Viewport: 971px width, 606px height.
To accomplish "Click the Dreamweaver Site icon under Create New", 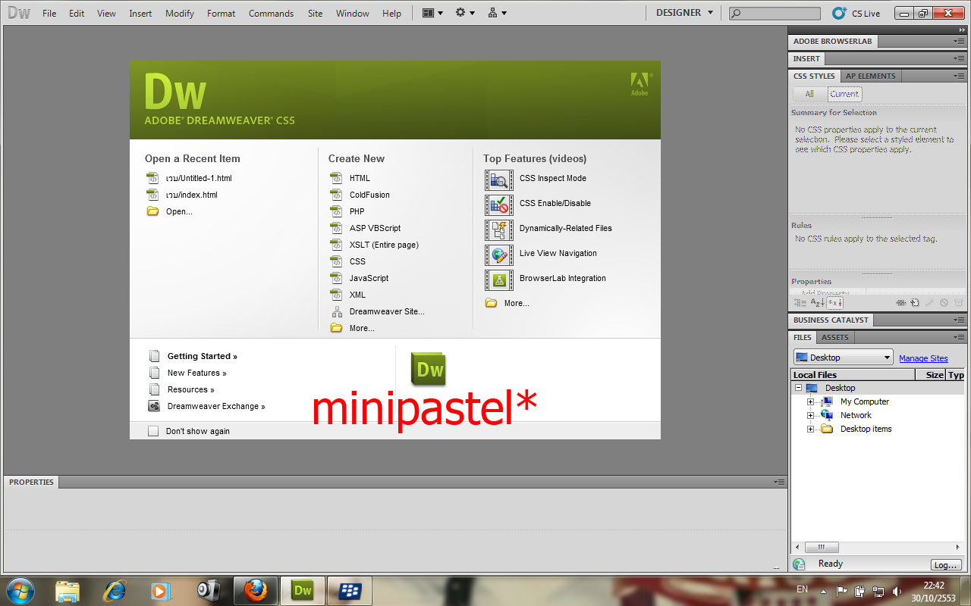I will (x=337, y=311).
